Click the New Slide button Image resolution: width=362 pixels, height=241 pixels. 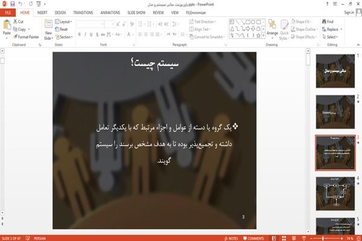(x=48, y=30)
